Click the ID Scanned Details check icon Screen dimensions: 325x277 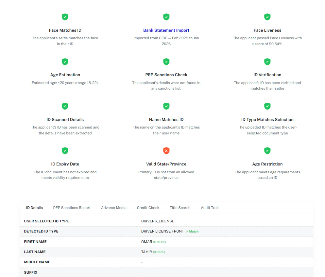click(x=65, y=106)
